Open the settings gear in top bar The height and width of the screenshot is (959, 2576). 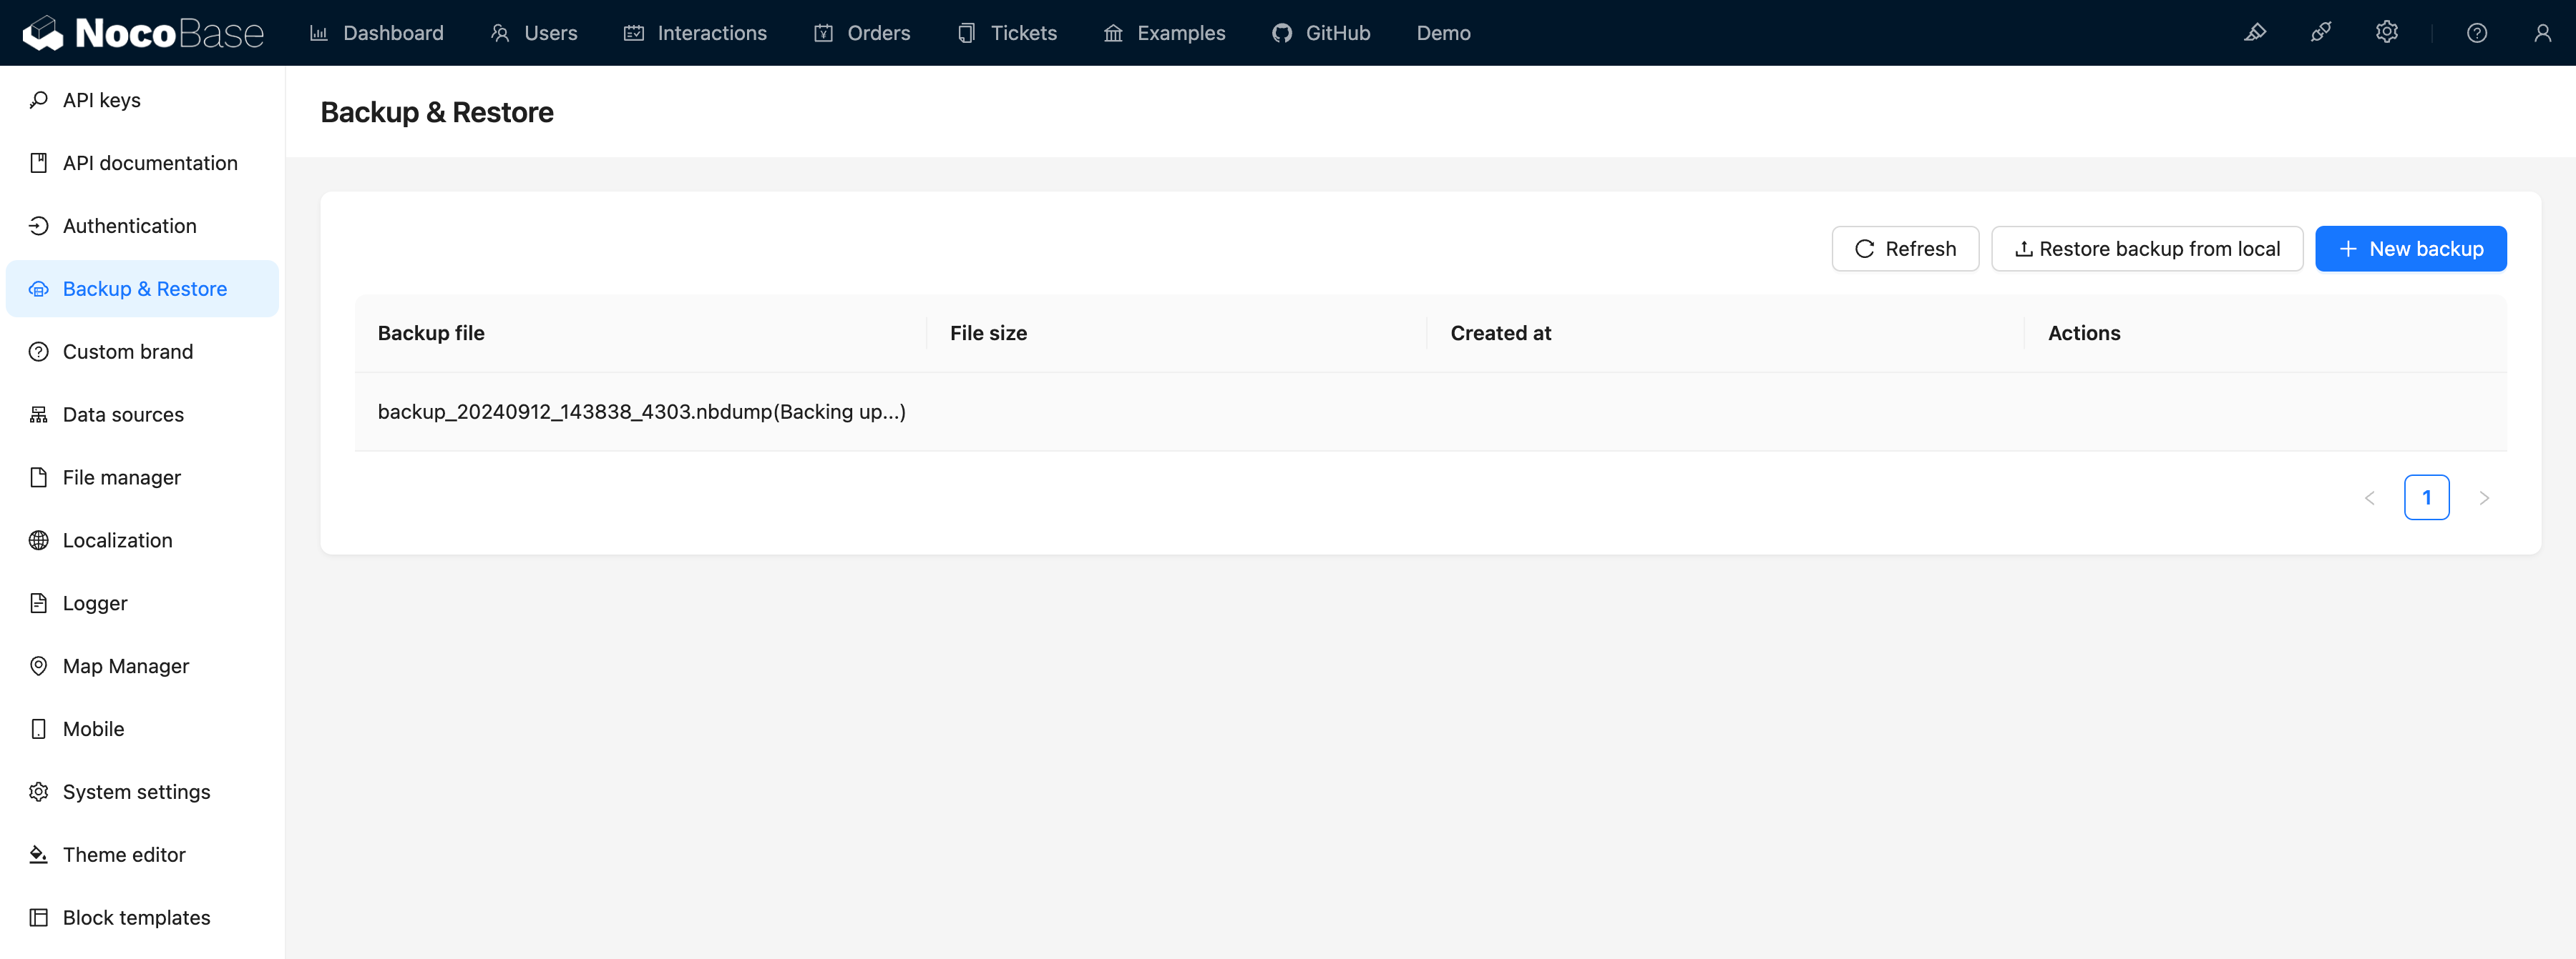pyautogui.click(x=2386, y=33)
